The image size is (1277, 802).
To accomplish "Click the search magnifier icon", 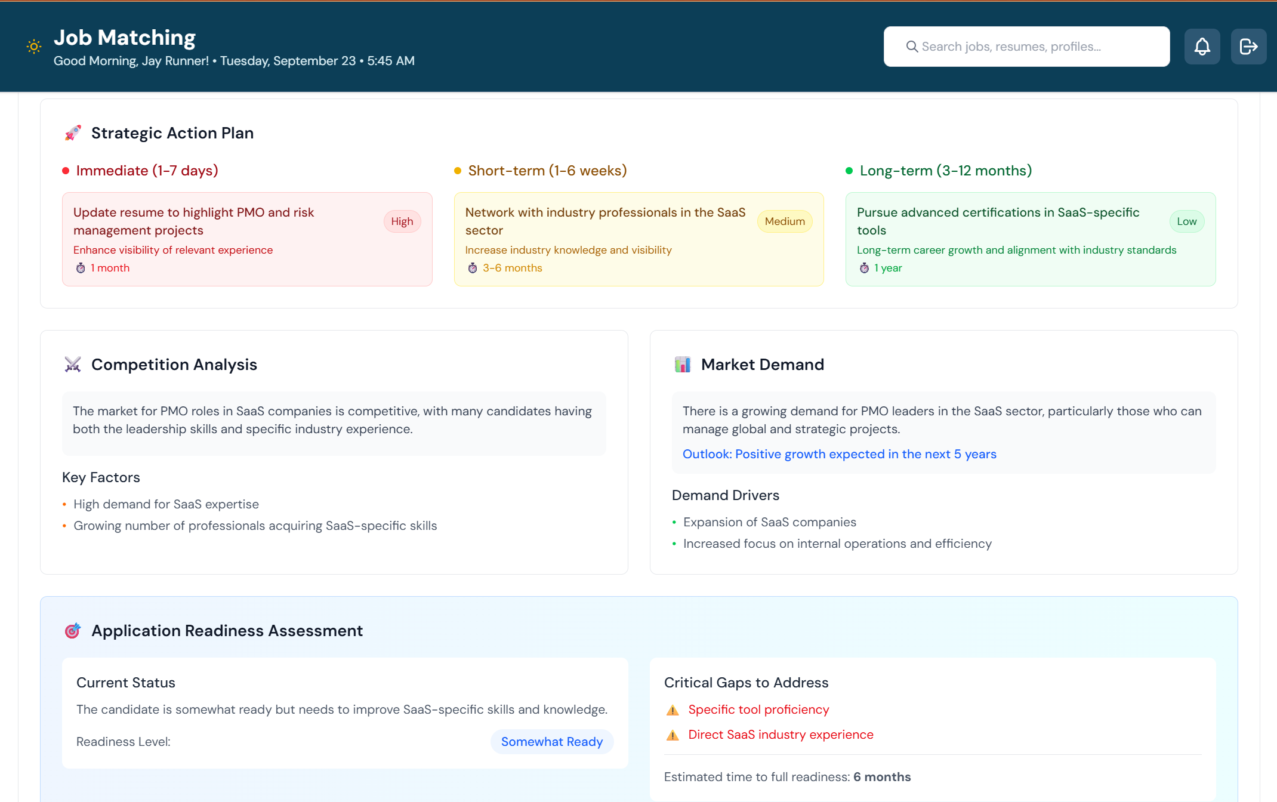I will 911,47.
